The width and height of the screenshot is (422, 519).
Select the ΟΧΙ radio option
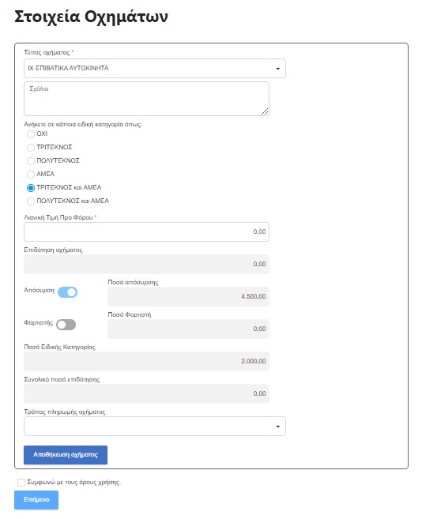[x=31, y=134]
